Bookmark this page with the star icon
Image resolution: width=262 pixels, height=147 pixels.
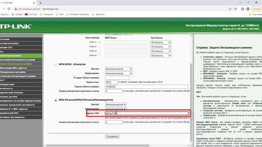(x=236, y=9)
